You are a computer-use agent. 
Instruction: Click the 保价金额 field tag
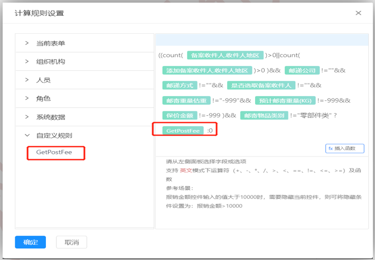click(180, 115)
